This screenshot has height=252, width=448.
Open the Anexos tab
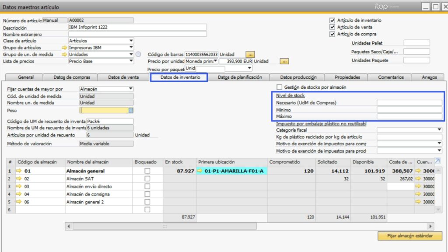pyautogui.click(x=429, y=77)
